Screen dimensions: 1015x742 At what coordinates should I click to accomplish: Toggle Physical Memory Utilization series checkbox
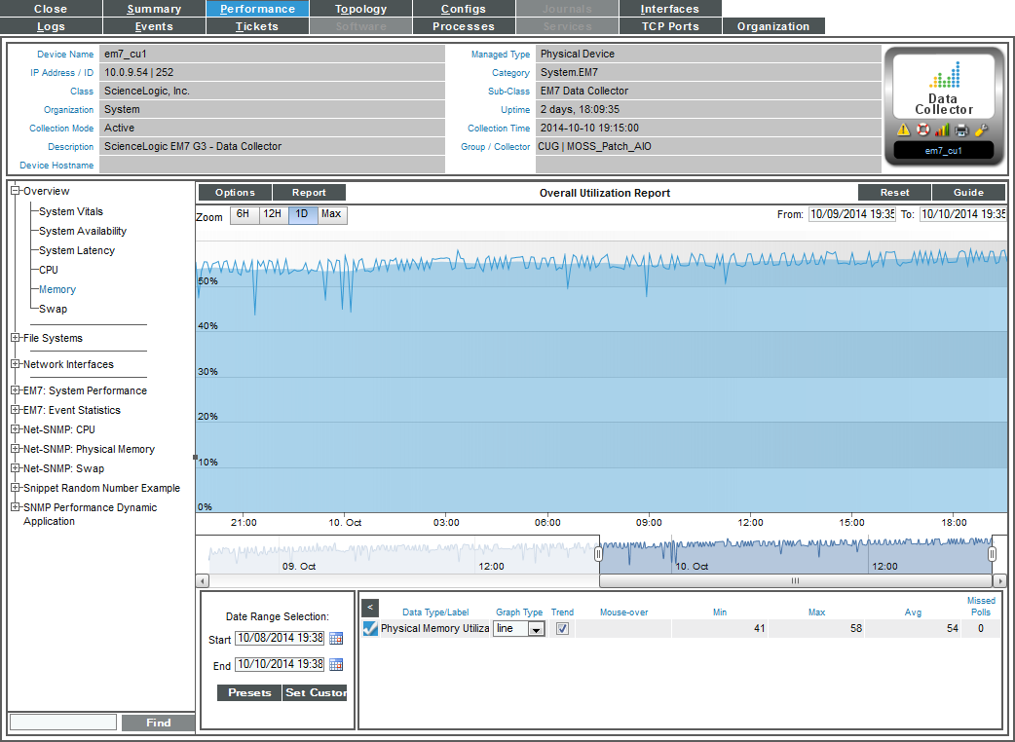click(x=370, y=628)
